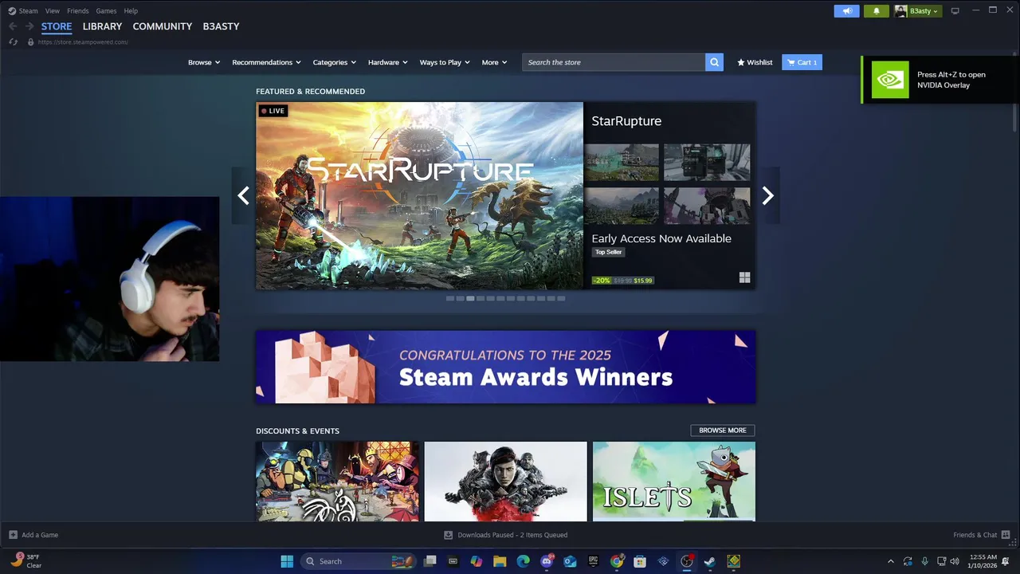The image size is (1020, 574).
Task: Click the volume icon in the system tray
Action: coord(955,561)
